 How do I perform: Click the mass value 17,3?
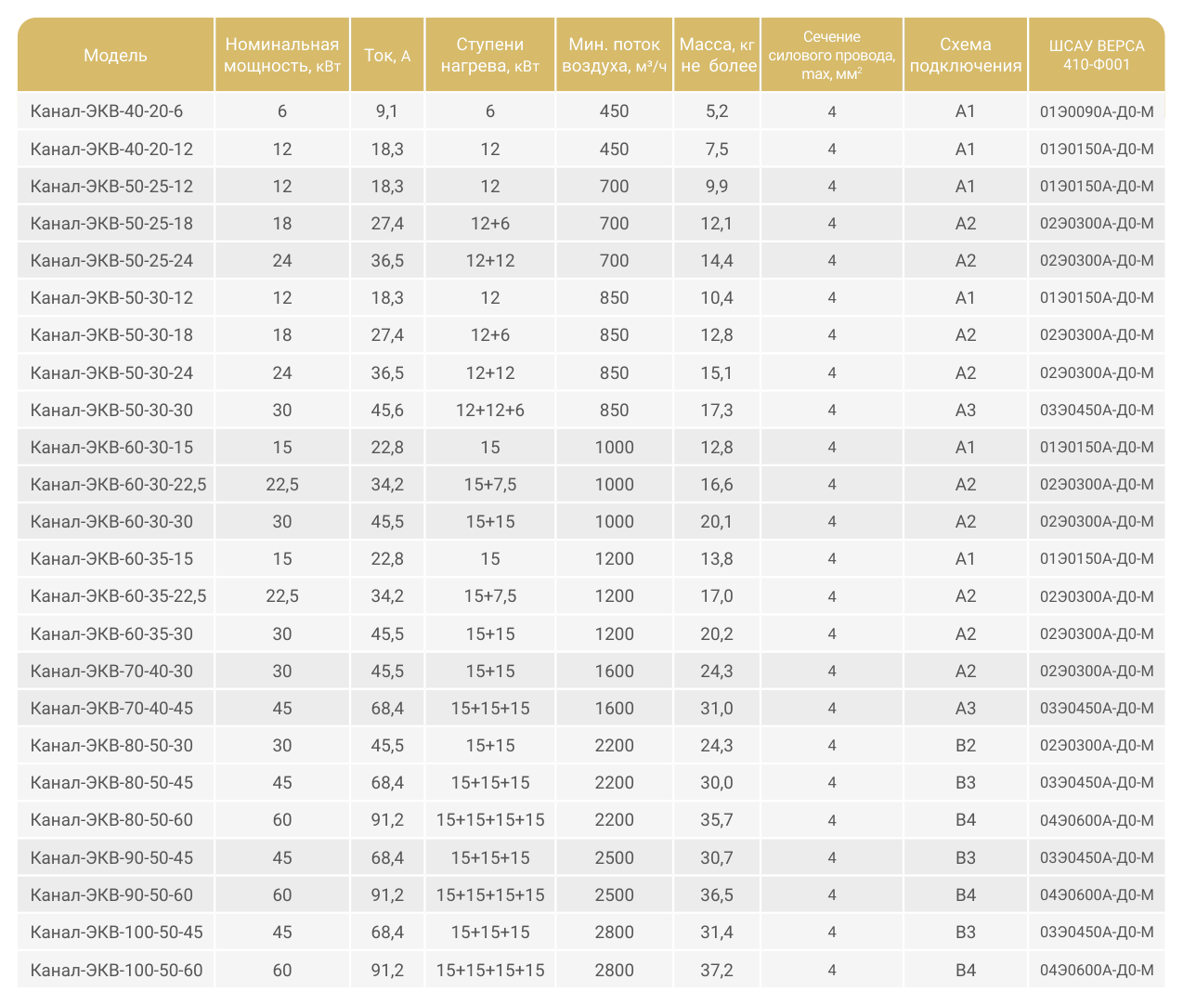717,410
